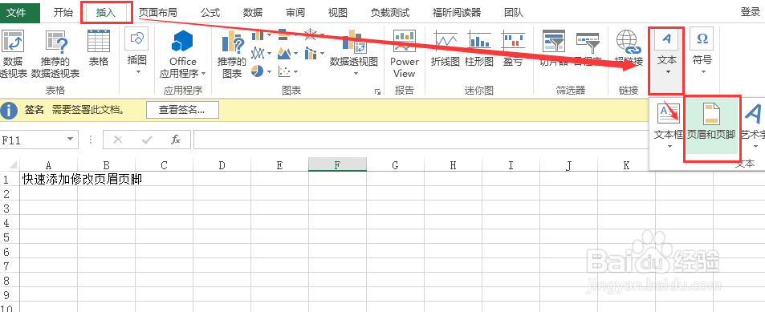Insert a column chart from charts group
This screenshot has height=312, width=765.
coord(257,35)
